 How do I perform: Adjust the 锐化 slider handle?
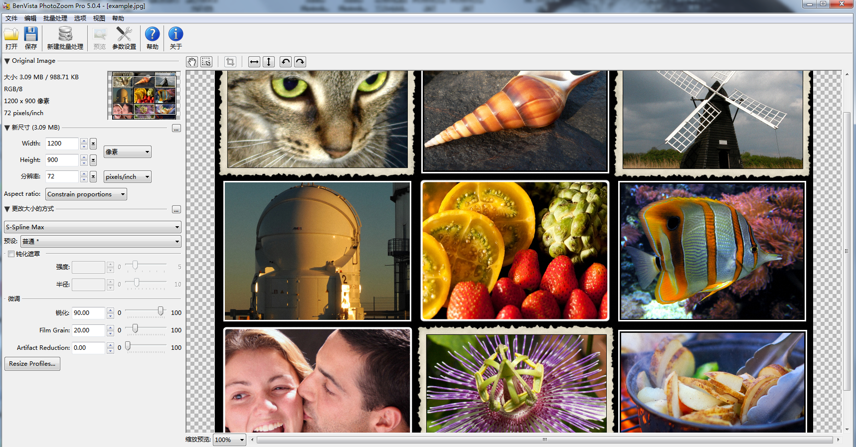pyautogui.click(x=161, y=311)
